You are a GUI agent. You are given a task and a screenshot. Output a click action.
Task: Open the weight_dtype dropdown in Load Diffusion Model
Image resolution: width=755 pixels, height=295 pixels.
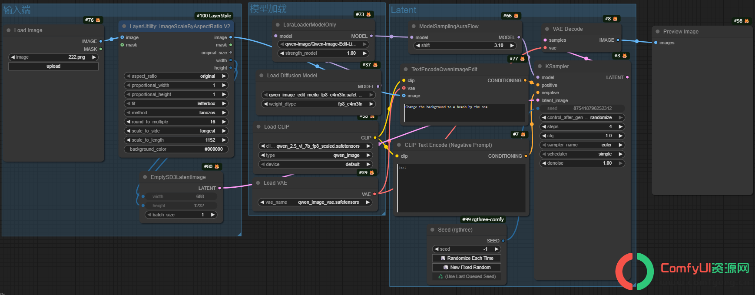point(318,104)
